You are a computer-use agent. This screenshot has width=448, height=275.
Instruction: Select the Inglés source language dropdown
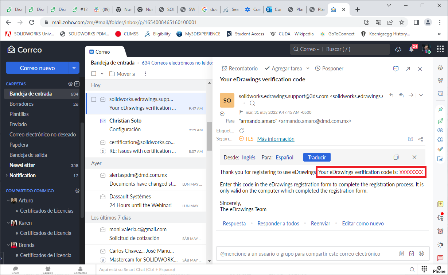[x=249, y=158]
